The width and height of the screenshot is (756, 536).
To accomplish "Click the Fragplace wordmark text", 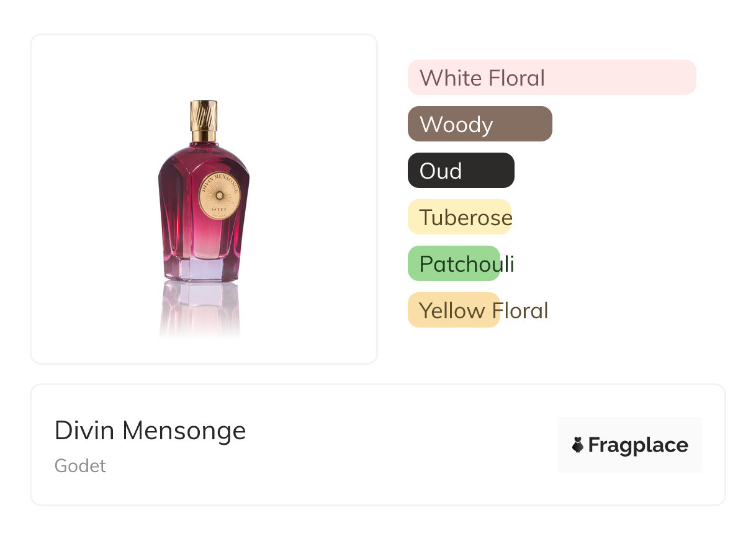I will (x=637, y=445).
